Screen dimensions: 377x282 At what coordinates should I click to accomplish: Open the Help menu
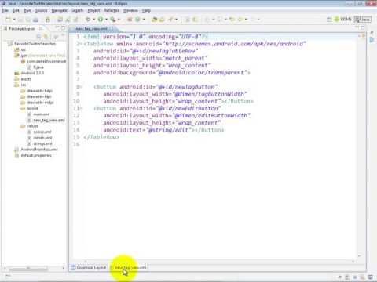tap(146, 10)
